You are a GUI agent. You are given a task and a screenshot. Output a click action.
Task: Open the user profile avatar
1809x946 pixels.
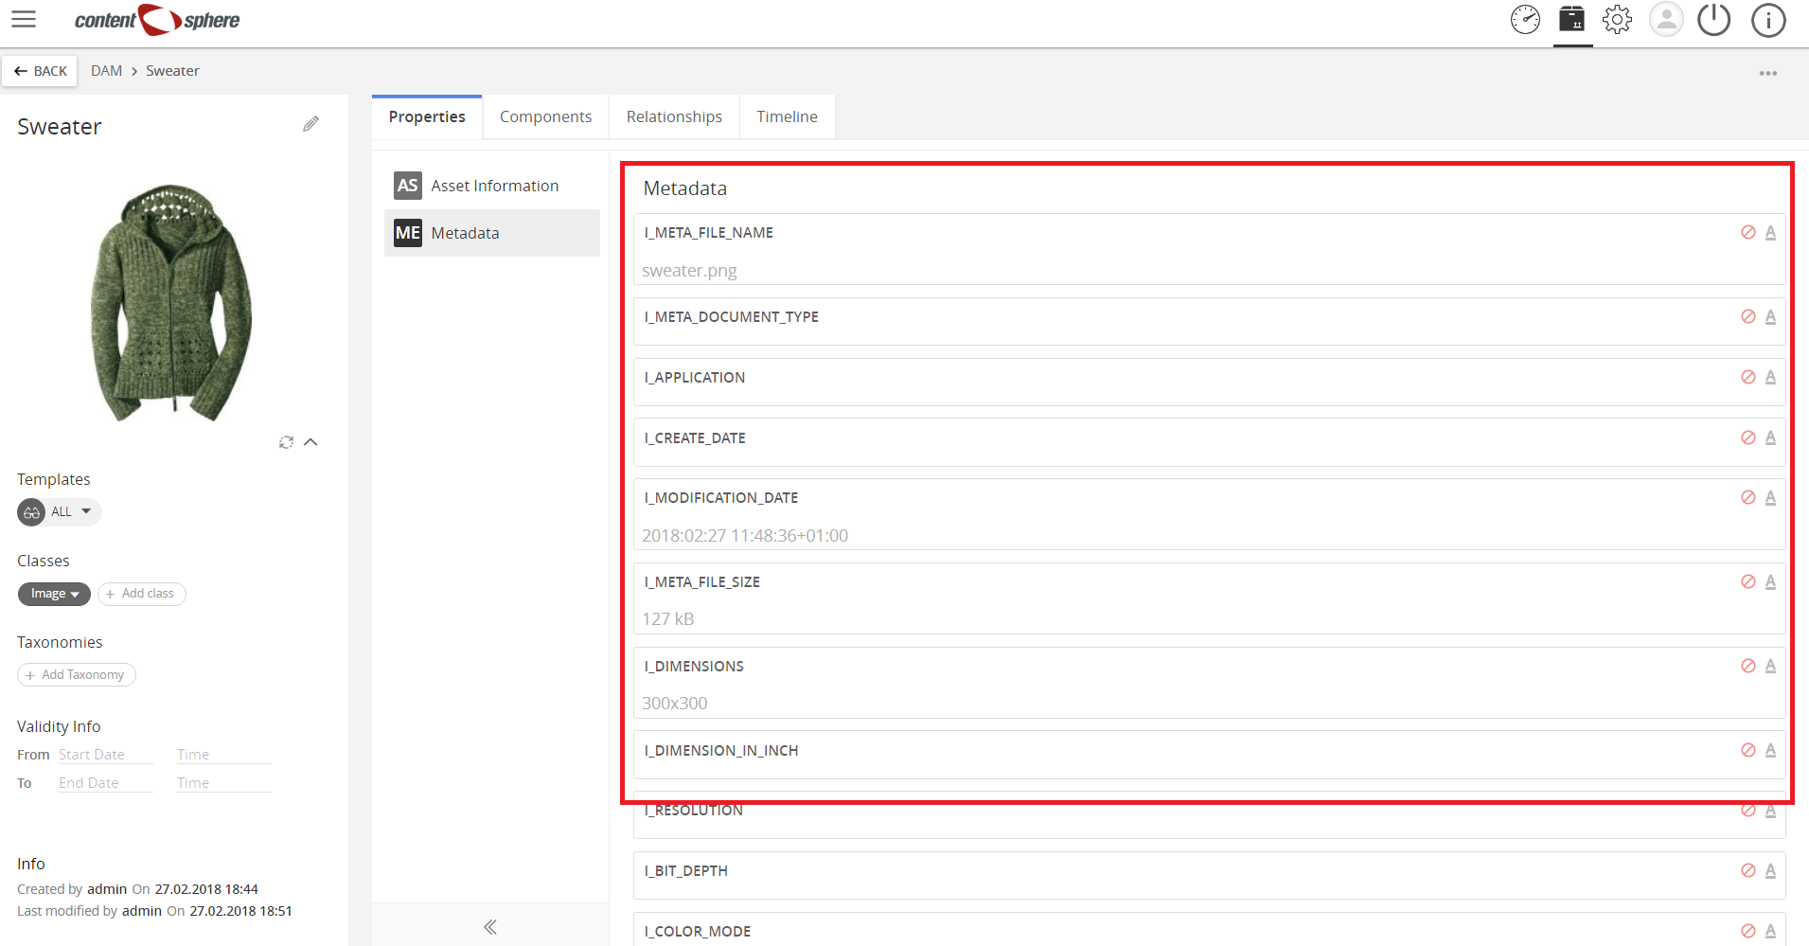tap(1666, 20)
